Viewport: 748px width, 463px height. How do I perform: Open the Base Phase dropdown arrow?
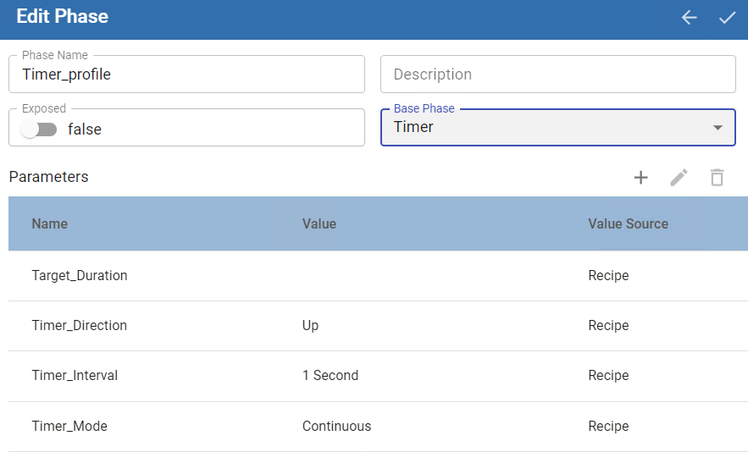(718, 128)
